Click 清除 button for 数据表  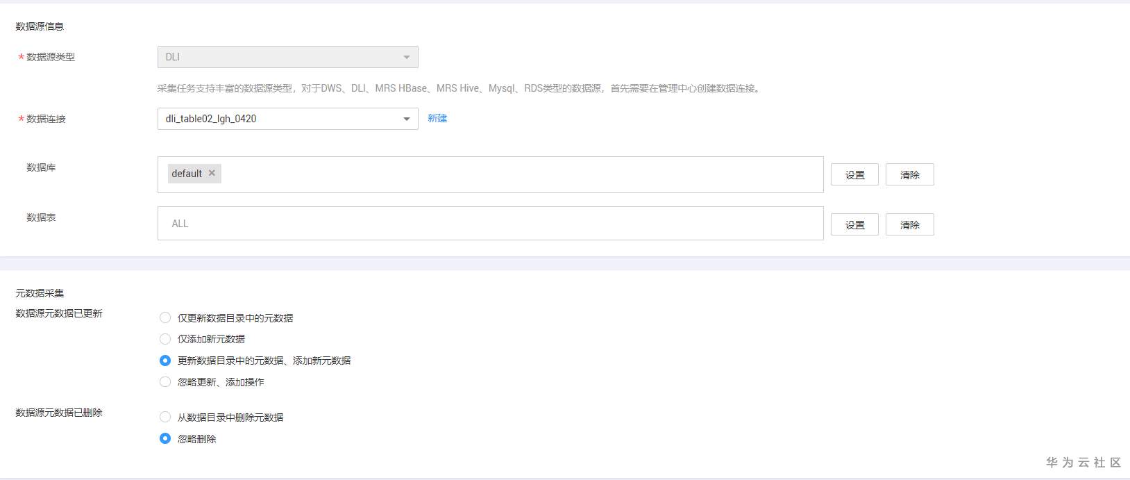click(910, 225)
